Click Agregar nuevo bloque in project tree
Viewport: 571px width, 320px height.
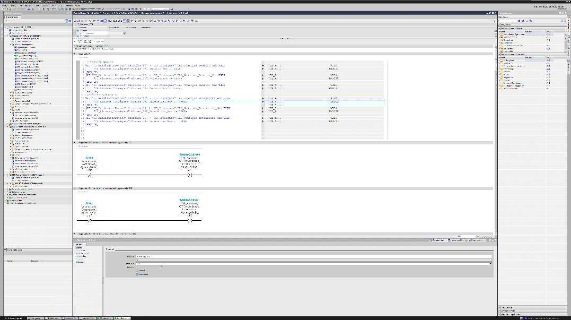point(25,47)
